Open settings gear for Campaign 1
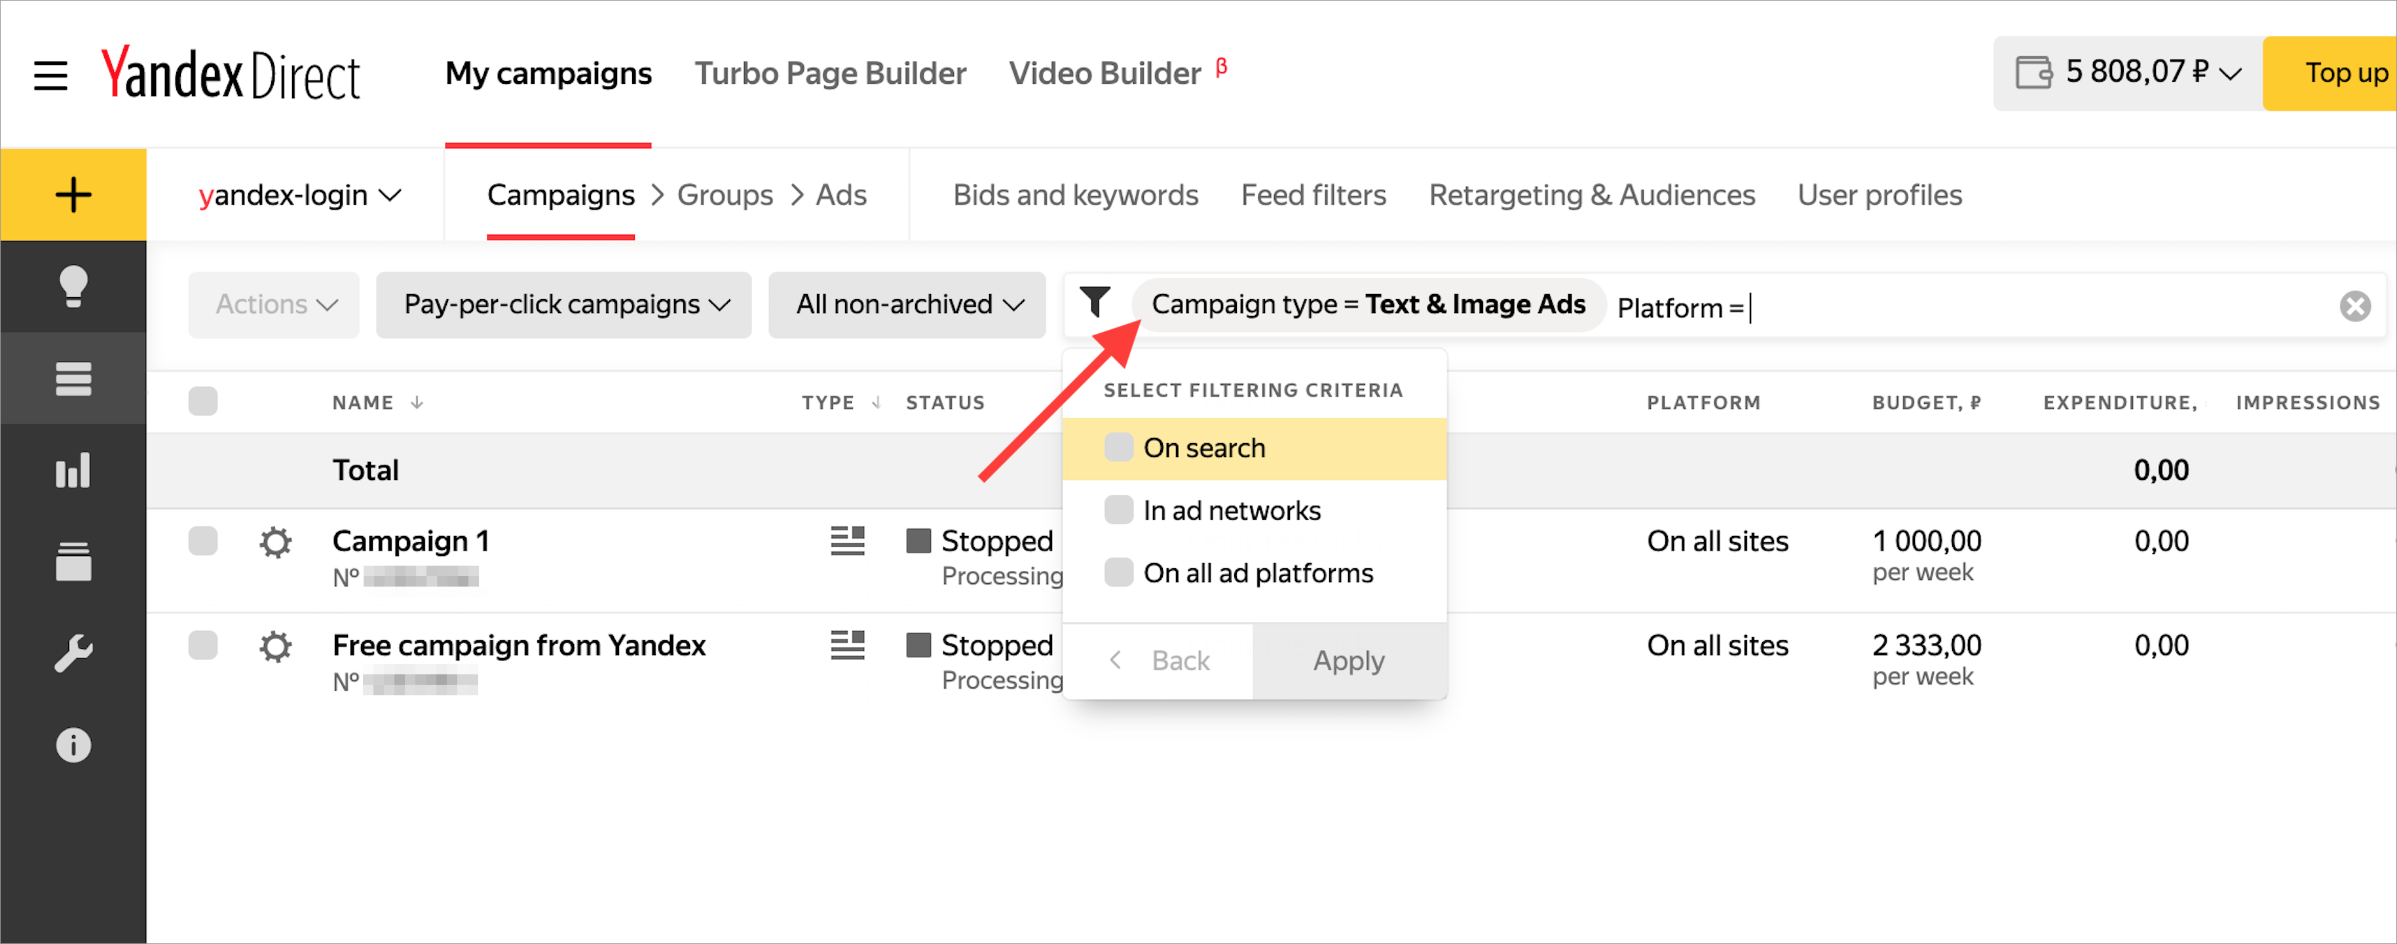2397x944 pixels. pyautogui.click(x=275, y=542)
